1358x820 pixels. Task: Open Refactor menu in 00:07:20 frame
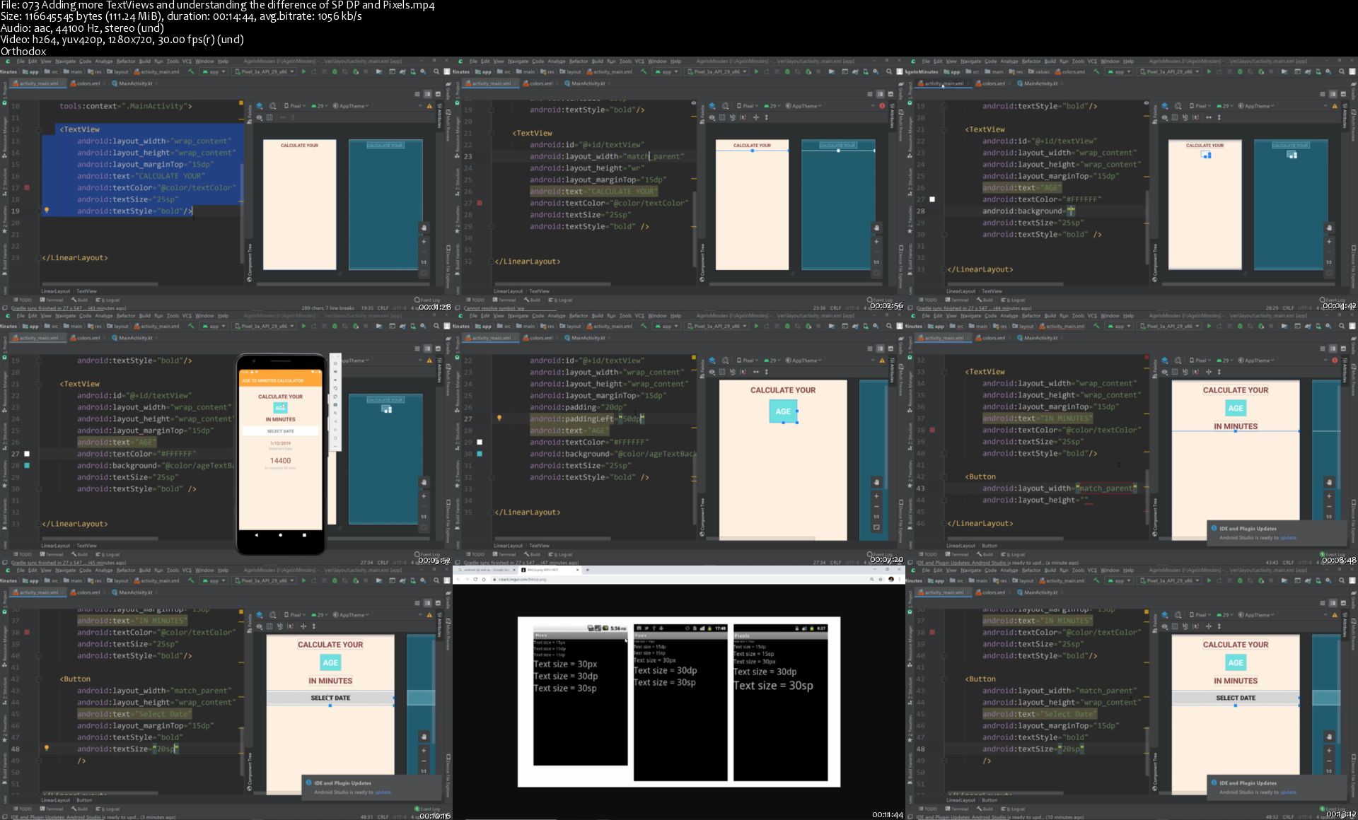coord(578,316)
